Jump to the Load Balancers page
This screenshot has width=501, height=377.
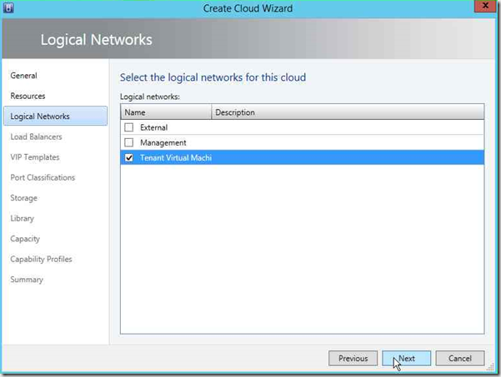pos(36,136)
